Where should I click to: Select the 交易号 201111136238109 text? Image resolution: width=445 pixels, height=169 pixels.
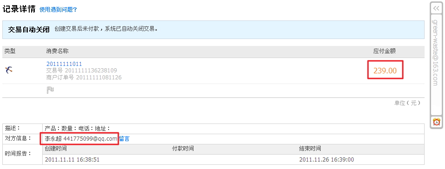82,71
